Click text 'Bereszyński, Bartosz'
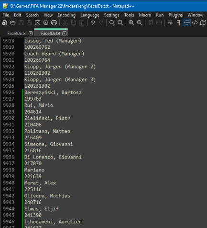Viewport: 207px width, 228px height. pyautogui.click(x=53, y=92)
